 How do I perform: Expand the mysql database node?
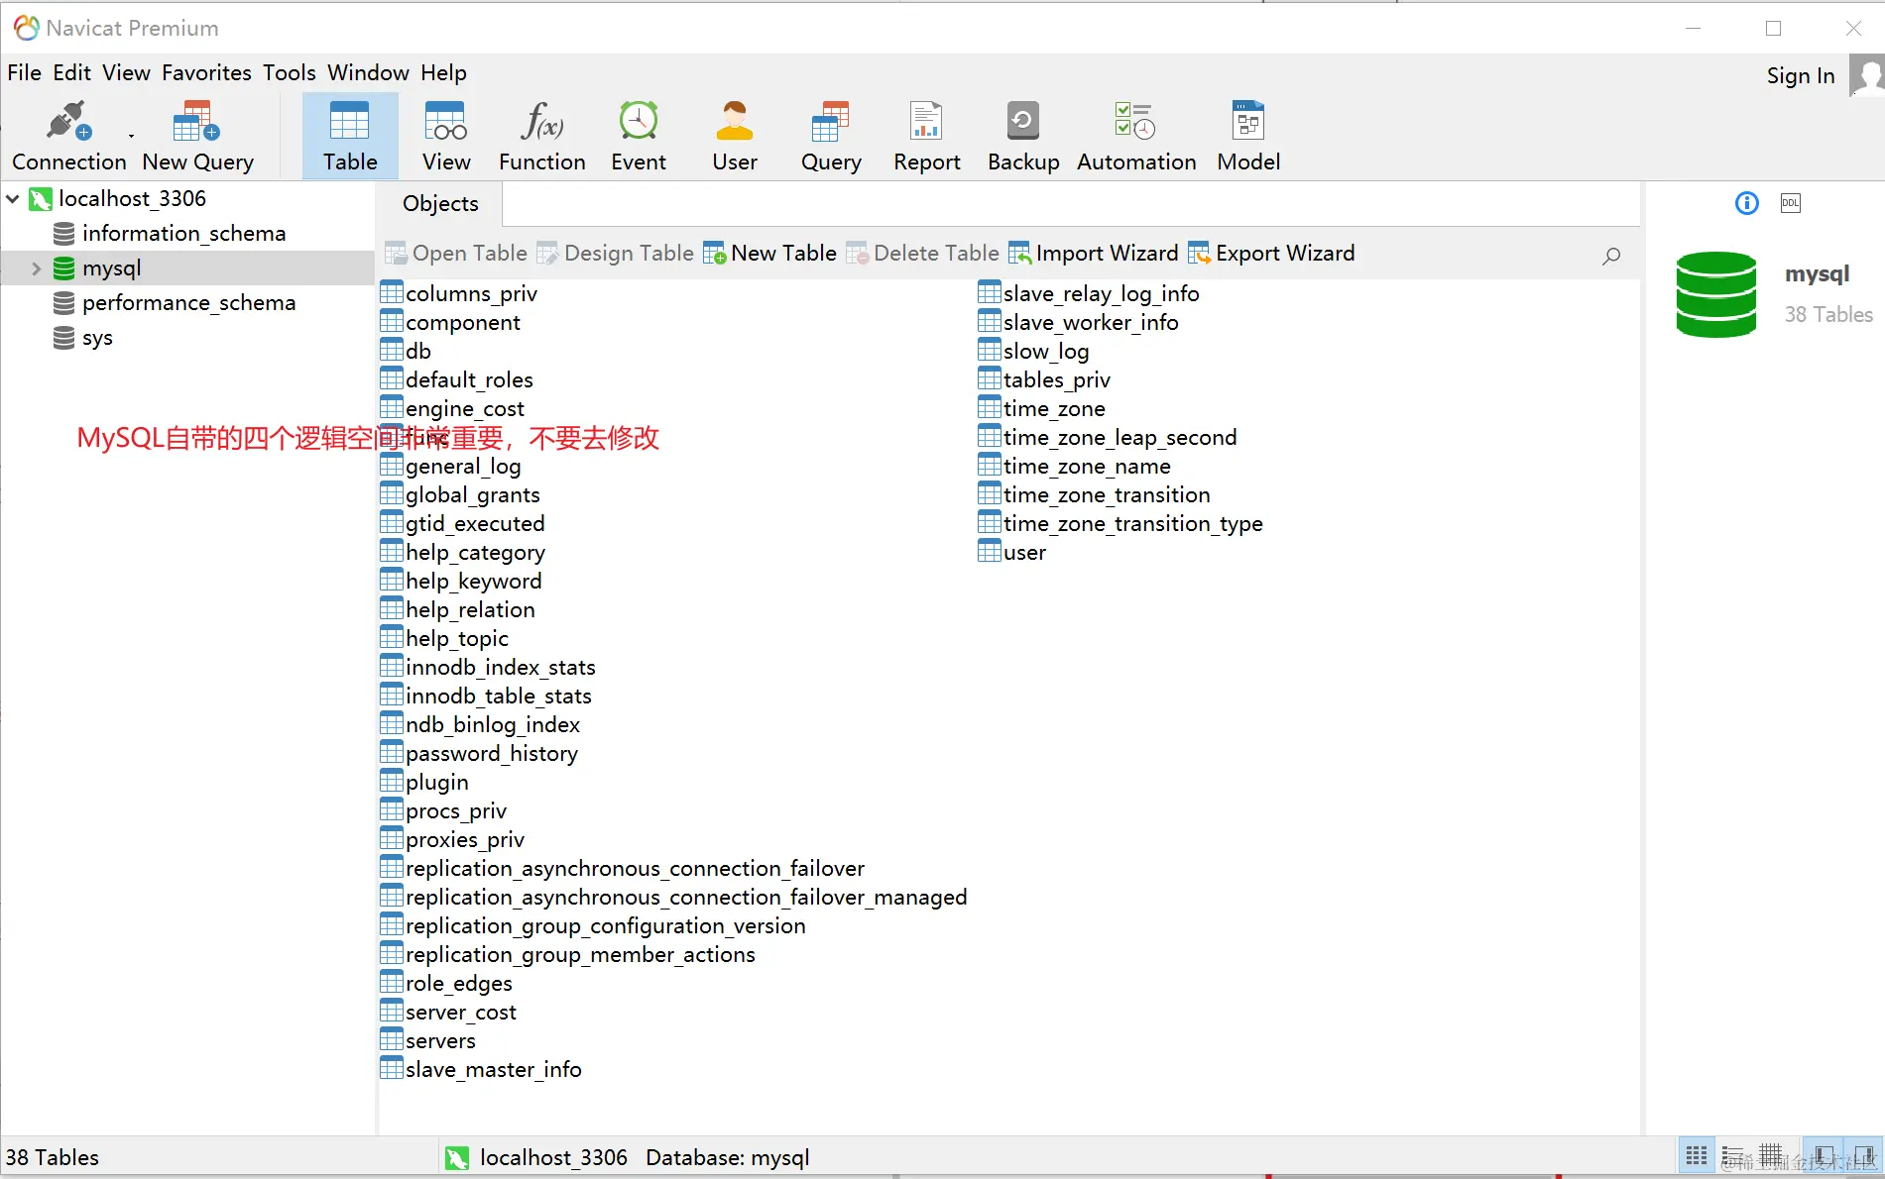point(37,268)
